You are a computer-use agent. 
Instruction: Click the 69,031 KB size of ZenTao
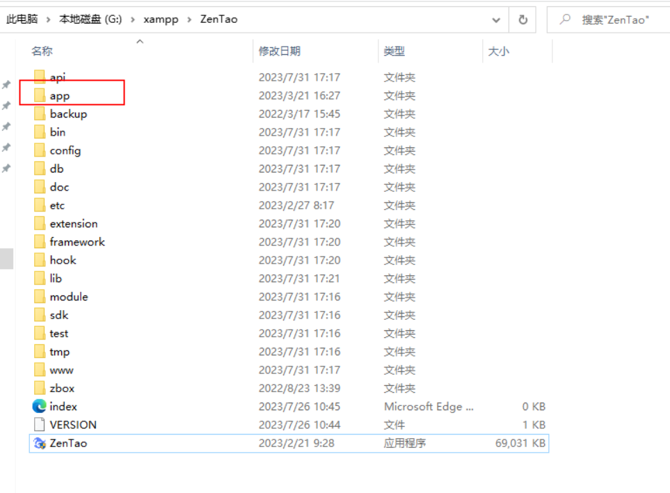tap(520, 443)
